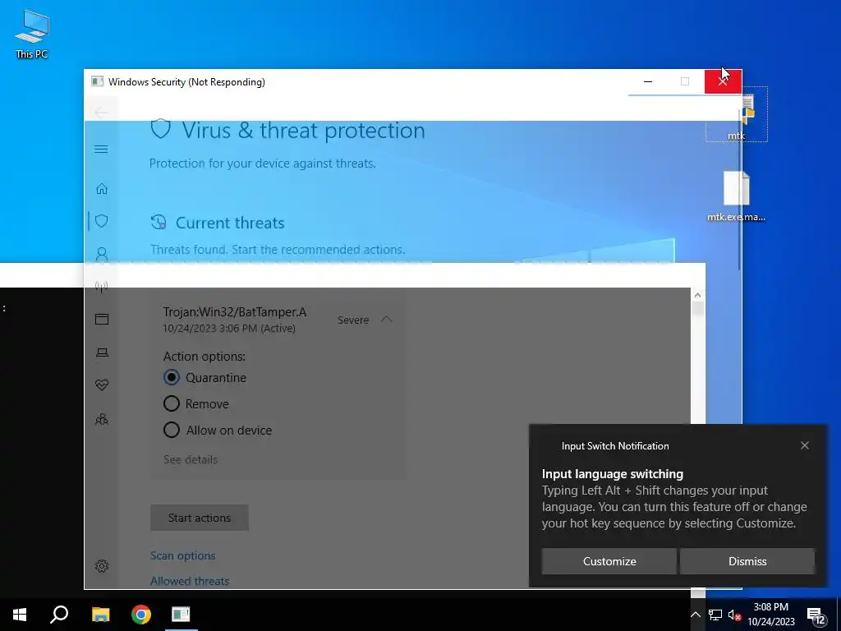
Task: Open the Windows Start menu
Action: [x=20, y=615]
